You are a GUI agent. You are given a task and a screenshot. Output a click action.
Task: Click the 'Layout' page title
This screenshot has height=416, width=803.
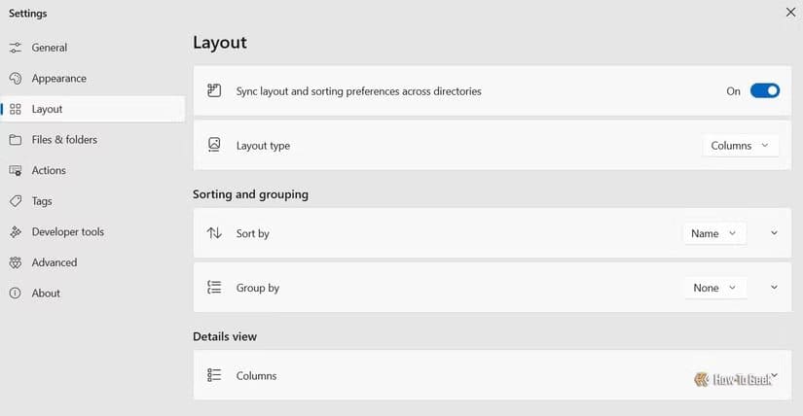(220, 43)
